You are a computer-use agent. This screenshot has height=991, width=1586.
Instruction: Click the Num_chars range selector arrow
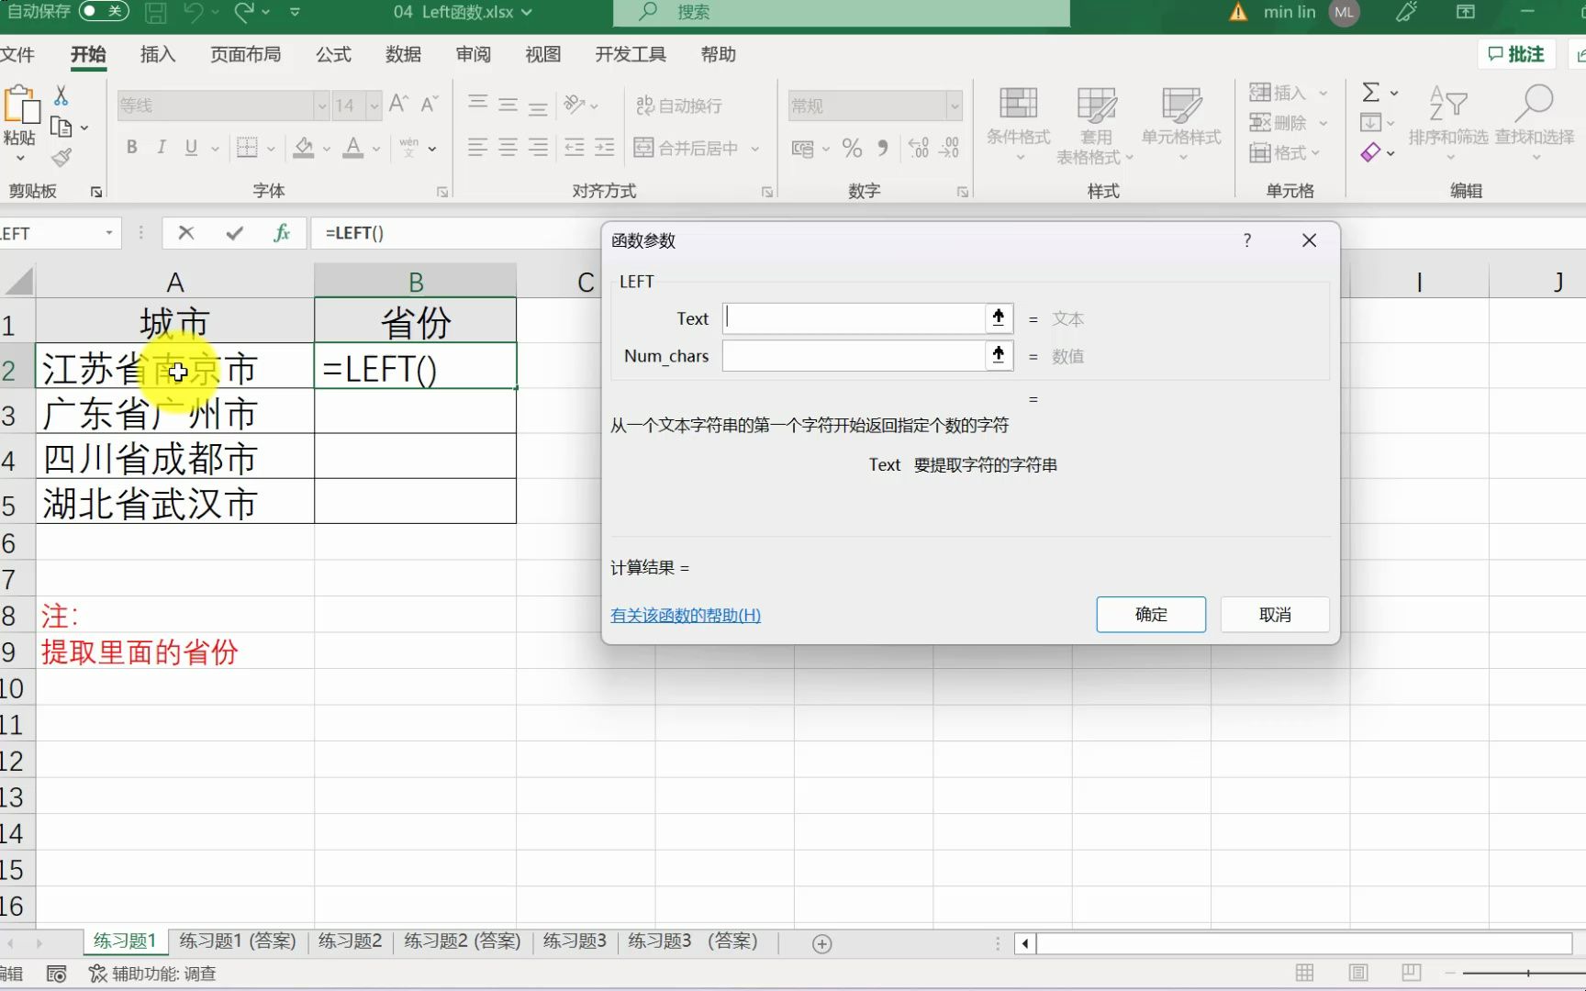pyautogui.click(x=999, y=355)
